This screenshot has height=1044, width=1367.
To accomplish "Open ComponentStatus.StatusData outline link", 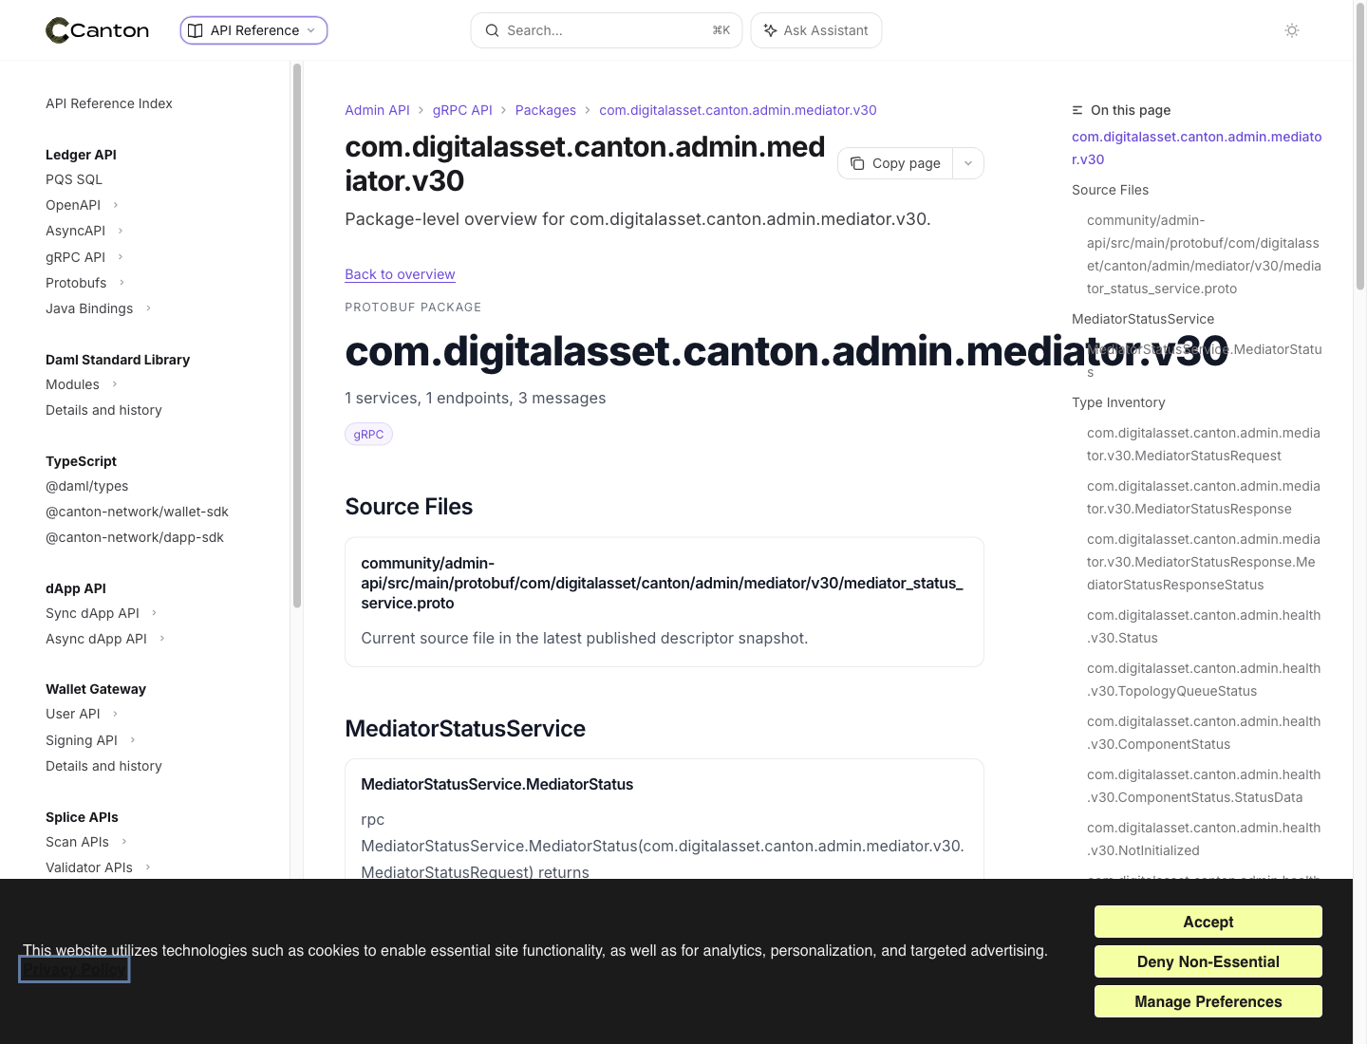I will tap(1204, 786).
